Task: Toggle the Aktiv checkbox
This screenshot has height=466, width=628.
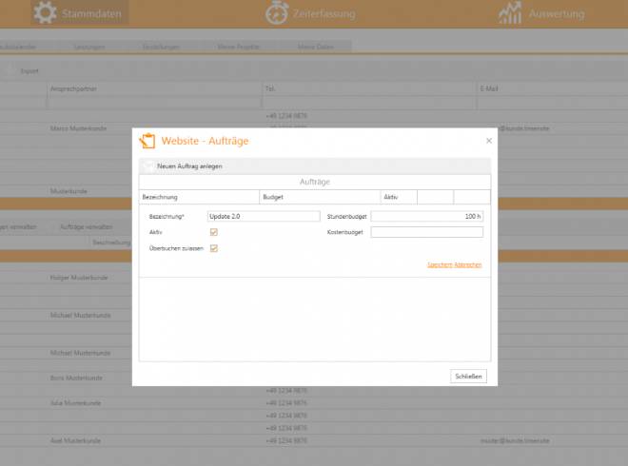Action: (214, 232)
